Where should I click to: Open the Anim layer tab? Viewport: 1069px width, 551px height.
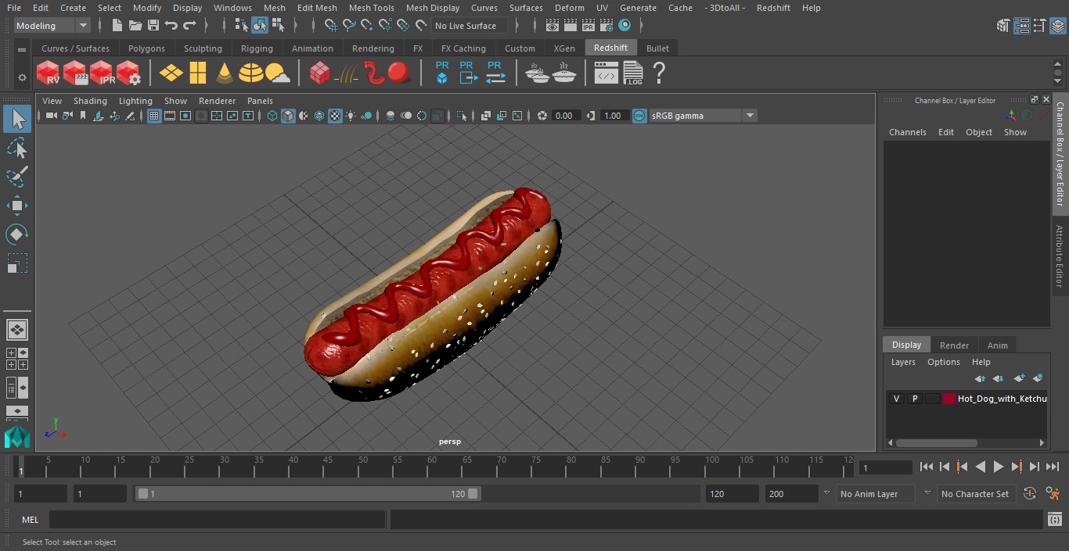coord(997,345)
